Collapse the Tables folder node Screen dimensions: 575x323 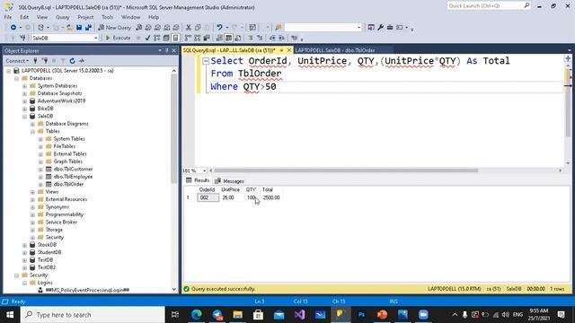click(x=32, y=131)
